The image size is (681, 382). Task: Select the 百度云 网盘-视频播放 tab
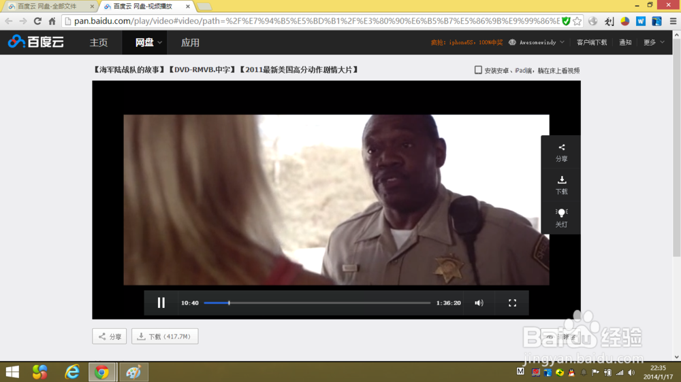click(142, 7)
